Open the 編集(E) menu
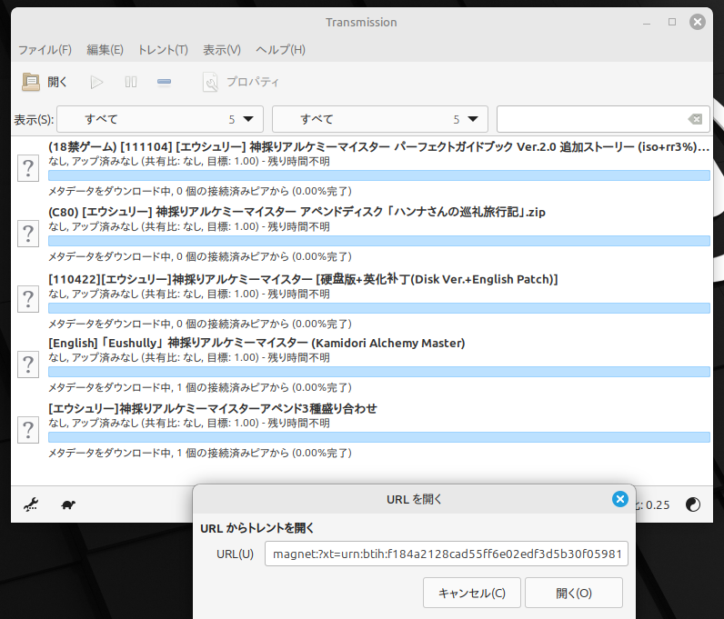This screenshot has width=724, height=619. point(105,50)
